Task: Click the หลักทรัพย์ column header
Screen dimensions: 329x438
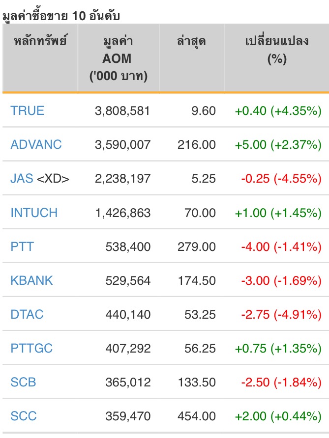Action: click(x=40, y=41)
